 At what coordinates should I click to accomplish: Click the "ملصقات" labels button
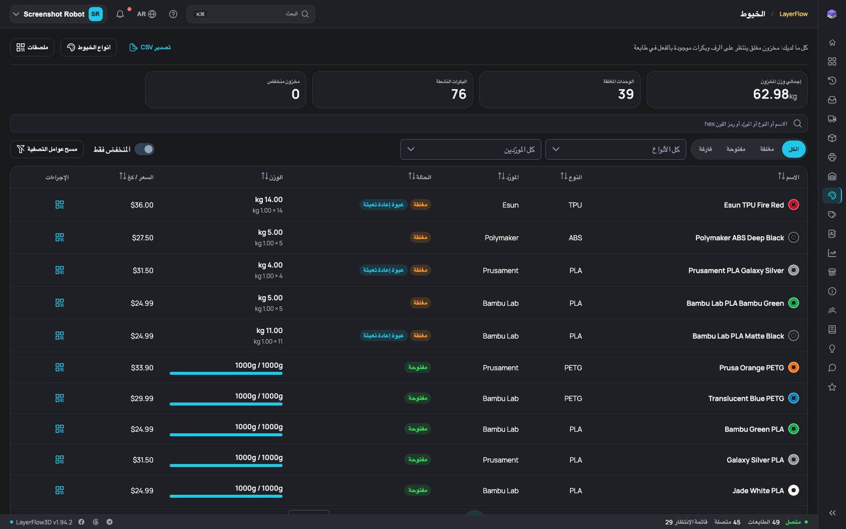pos(32,47)
